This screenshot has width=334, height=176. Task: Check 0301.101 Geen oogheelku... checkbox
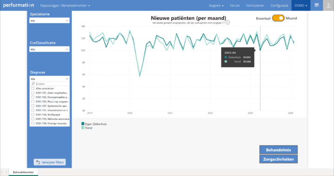[x=33, y=93]
